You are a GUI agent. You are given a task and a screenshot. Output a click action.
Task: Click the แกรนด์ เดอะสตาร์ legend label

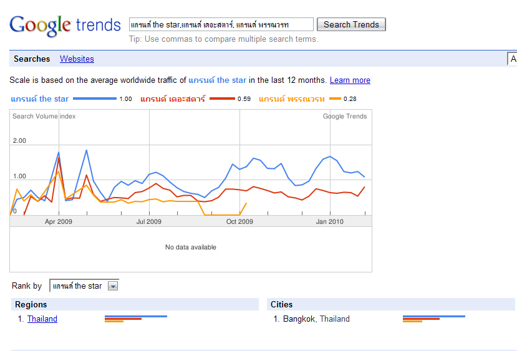pos(173,99)
